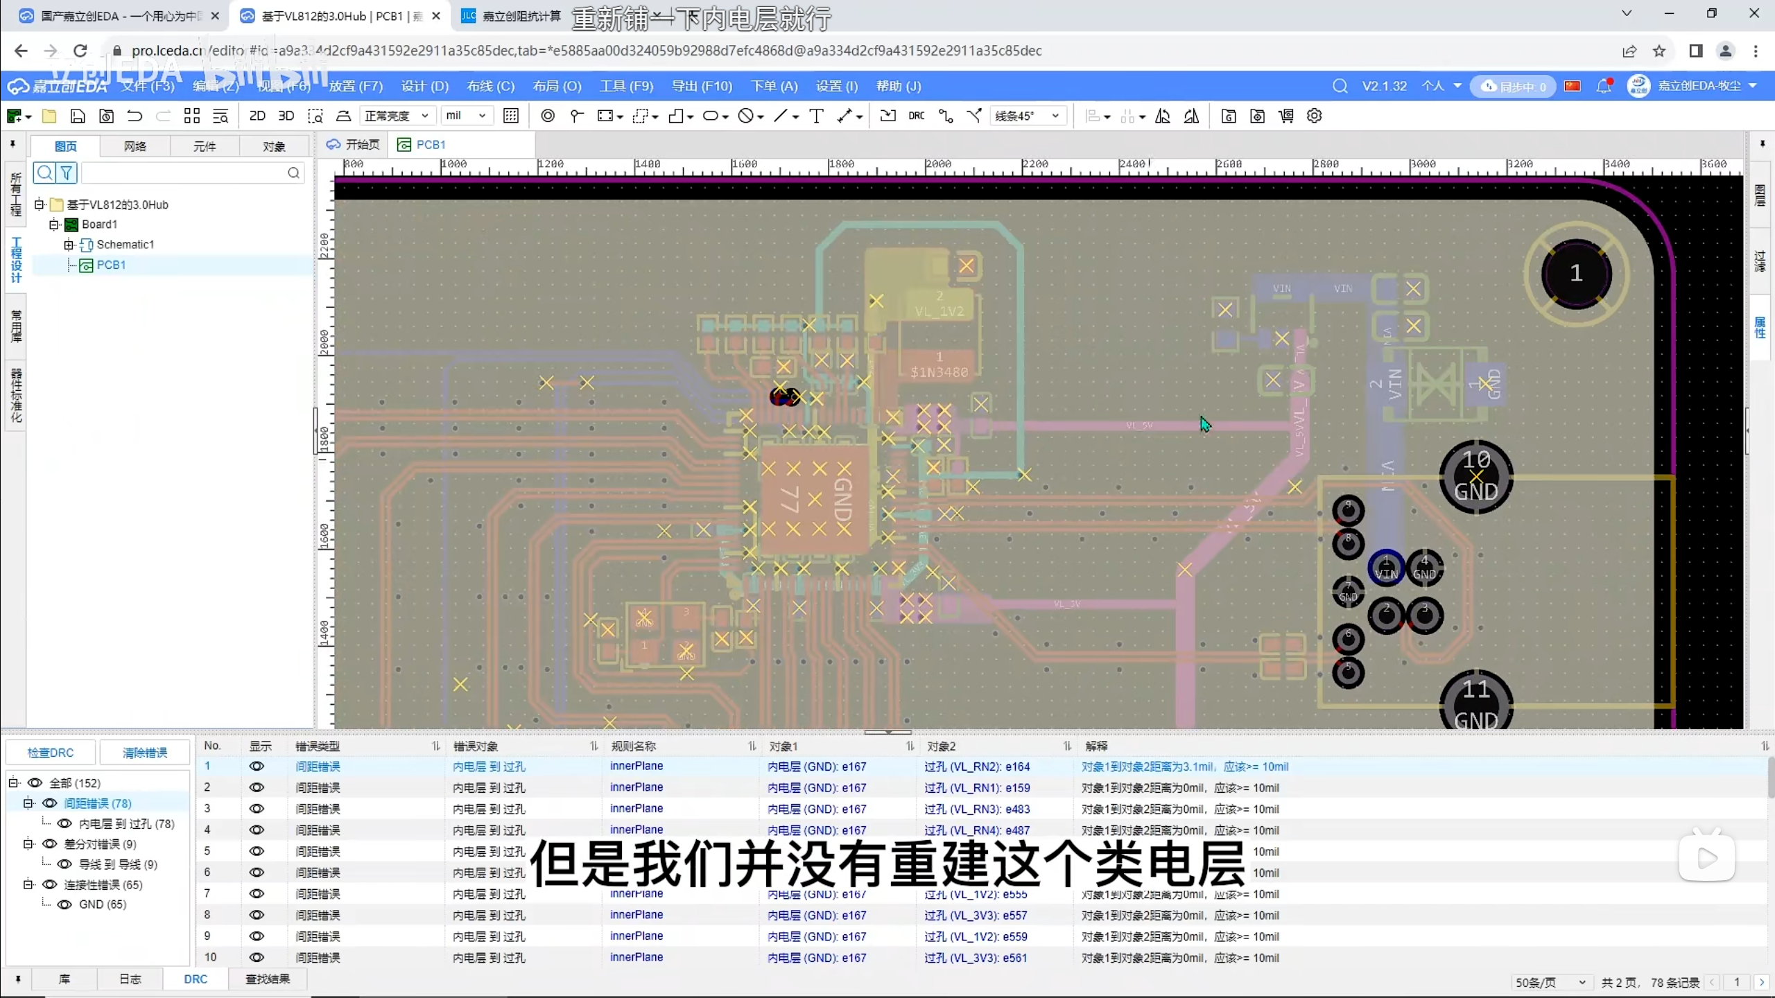
Task: Open the toolbar settings gear icon
Action: point(1314,116)
